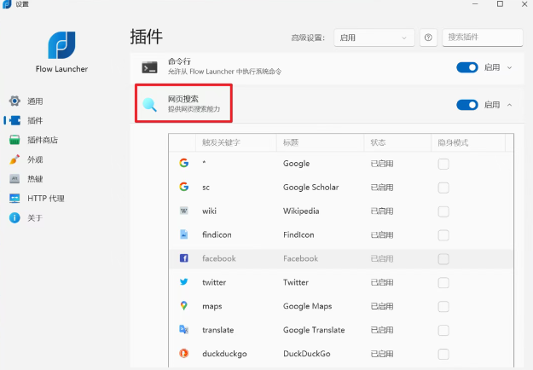
Task: Click the Google Scholar title cell
Action: (310, 188)
